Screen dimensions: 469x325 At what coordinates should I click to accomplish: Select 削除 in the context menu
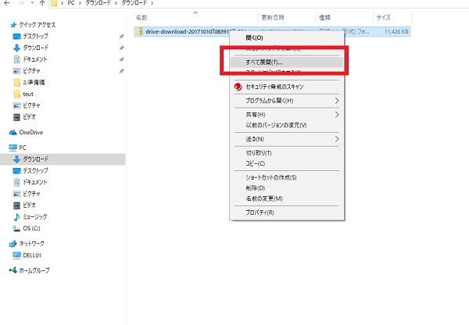[x=255, y=187]
